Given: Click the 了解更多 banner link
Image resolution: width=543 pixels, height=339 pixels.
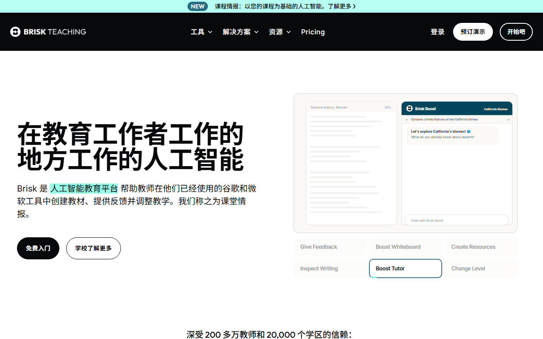Looking at the screenshot, I should tap(341, 6).
